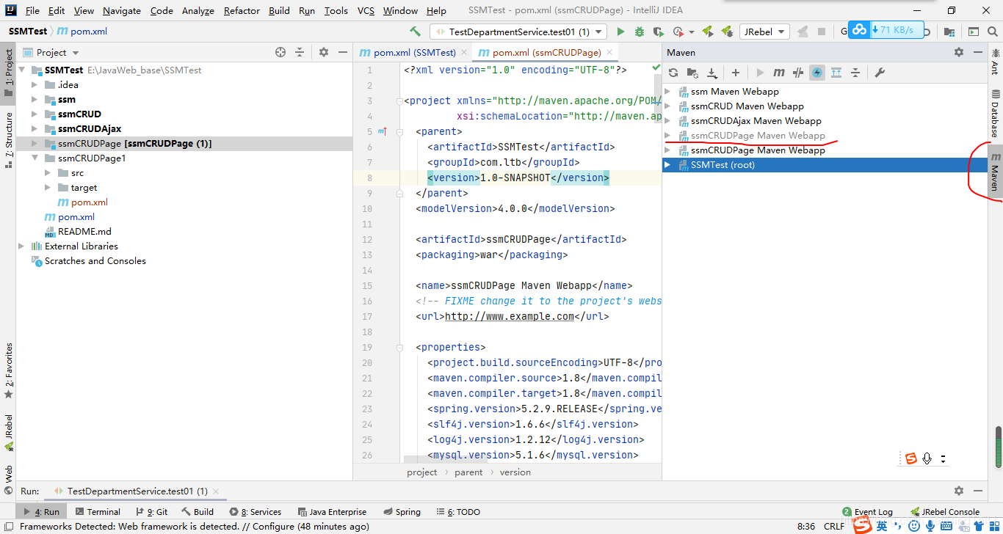The image size is (1003, 534).
Task: Show Dependencies diagram icon in Maven toolbar
Action: [x=836, y=73]
